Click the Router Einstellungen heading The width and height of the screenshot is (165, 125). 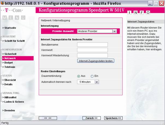[53, 71]
